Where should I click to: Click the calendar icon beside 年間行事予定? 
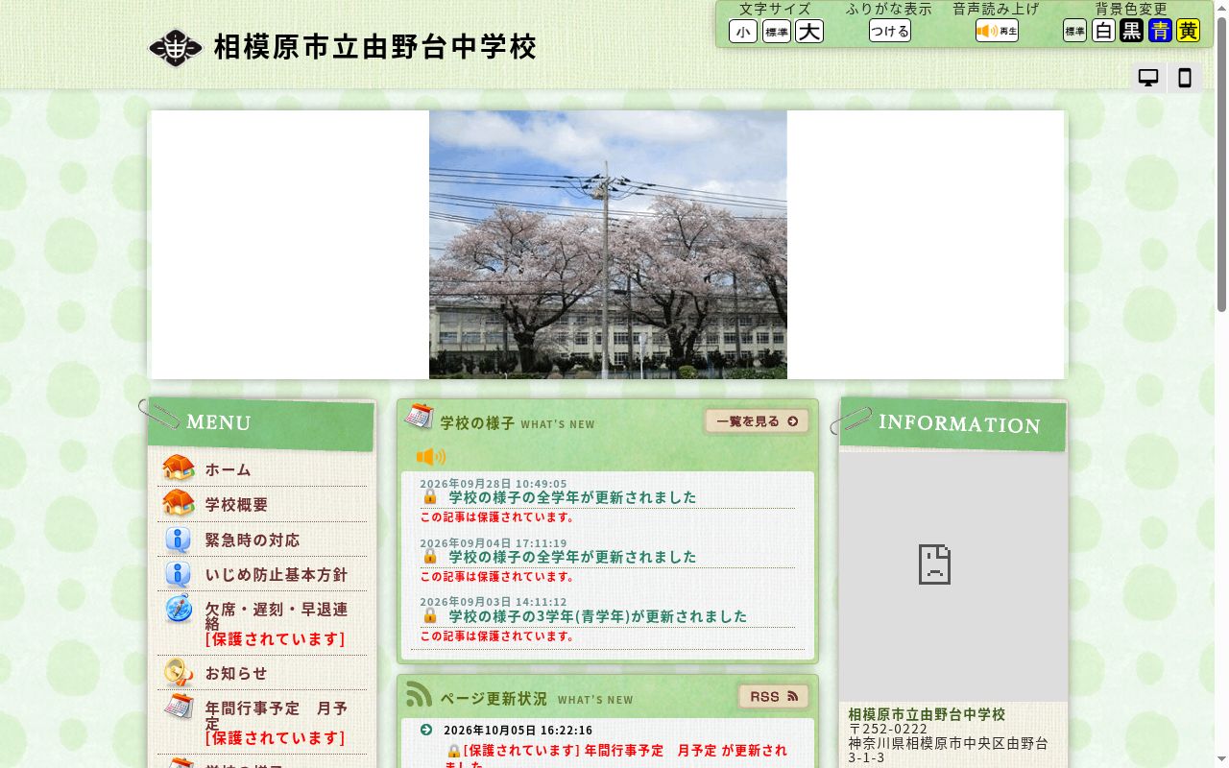point(179,706)
